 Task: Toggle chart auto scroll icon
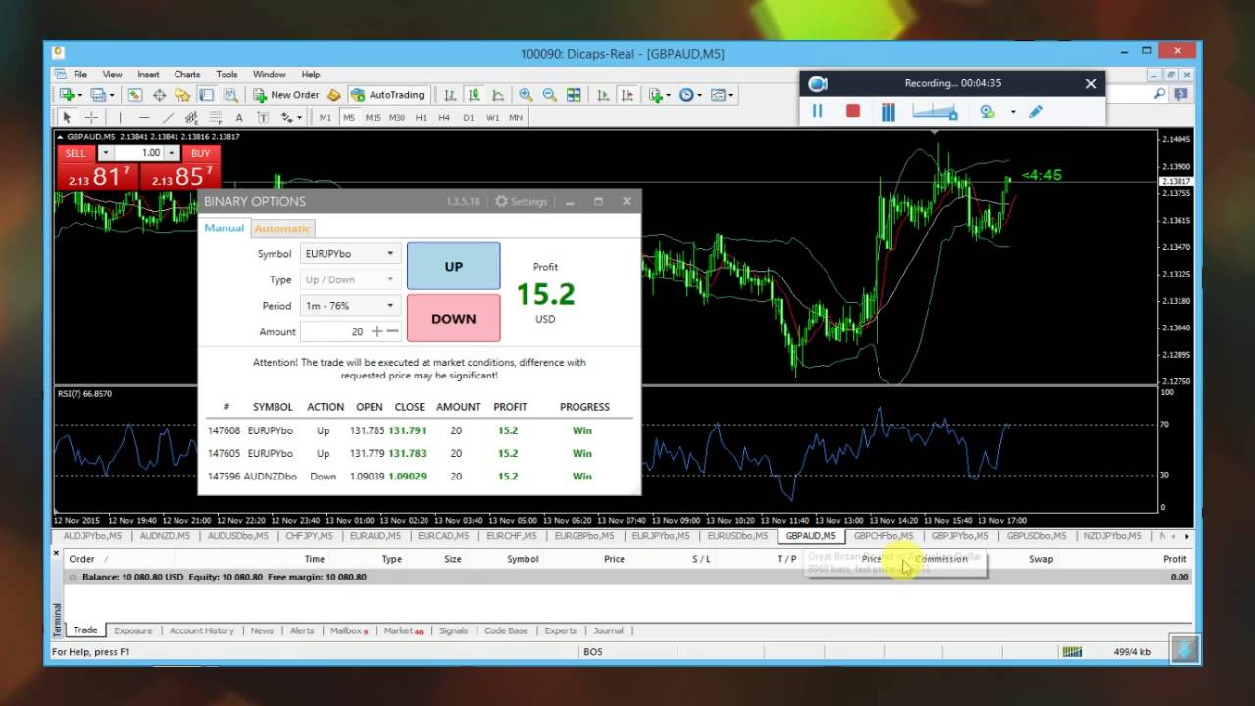click(x=602, y=95)
